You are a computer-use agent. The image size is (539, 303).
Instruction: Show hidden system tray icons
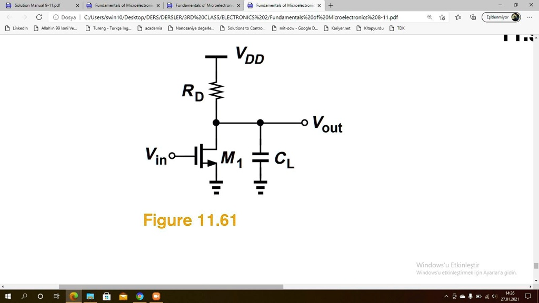(446, 296)
